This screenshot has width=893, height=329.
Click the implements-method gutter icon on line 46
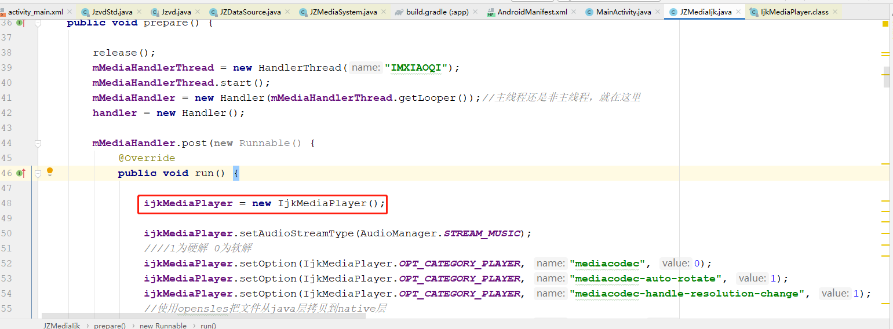click(x=21, y=173)
